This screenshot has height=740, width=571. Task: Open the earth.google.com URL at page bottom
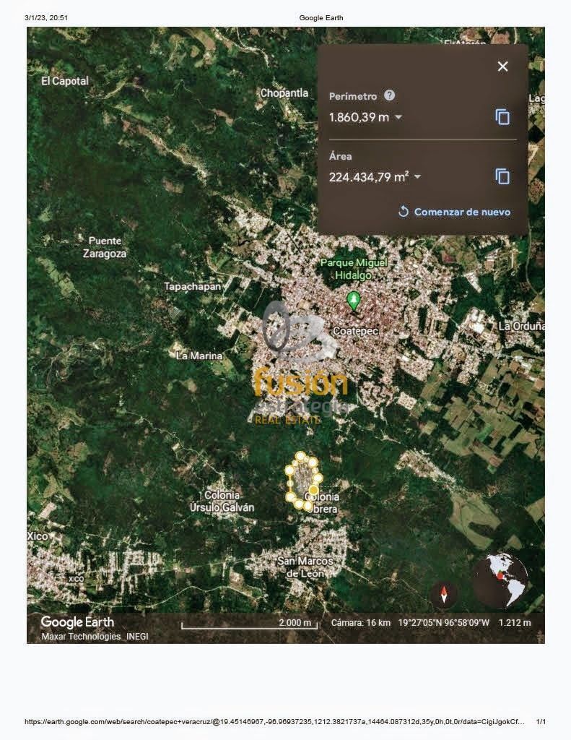[x=274, y=722]
